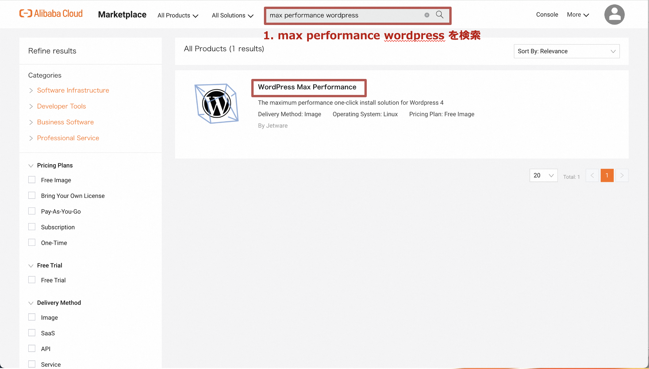649x369 pixels.
Task: Clear the search field with x icon
Action: coord(427,15)
